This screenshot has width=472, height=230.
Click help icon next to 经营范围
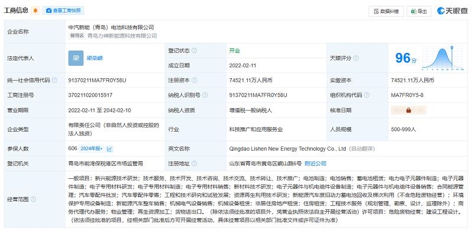(x=33, y=199)
